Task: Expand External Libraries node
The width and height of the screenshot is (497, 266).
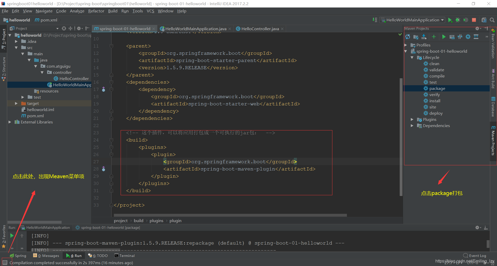Action: pos(10,122)
